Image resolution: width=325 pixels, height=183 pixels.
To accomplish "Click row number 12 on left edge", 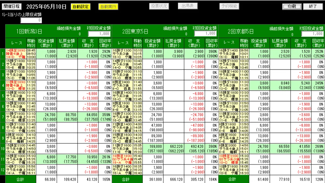I will pyautogui.click(x=3, y=170).
